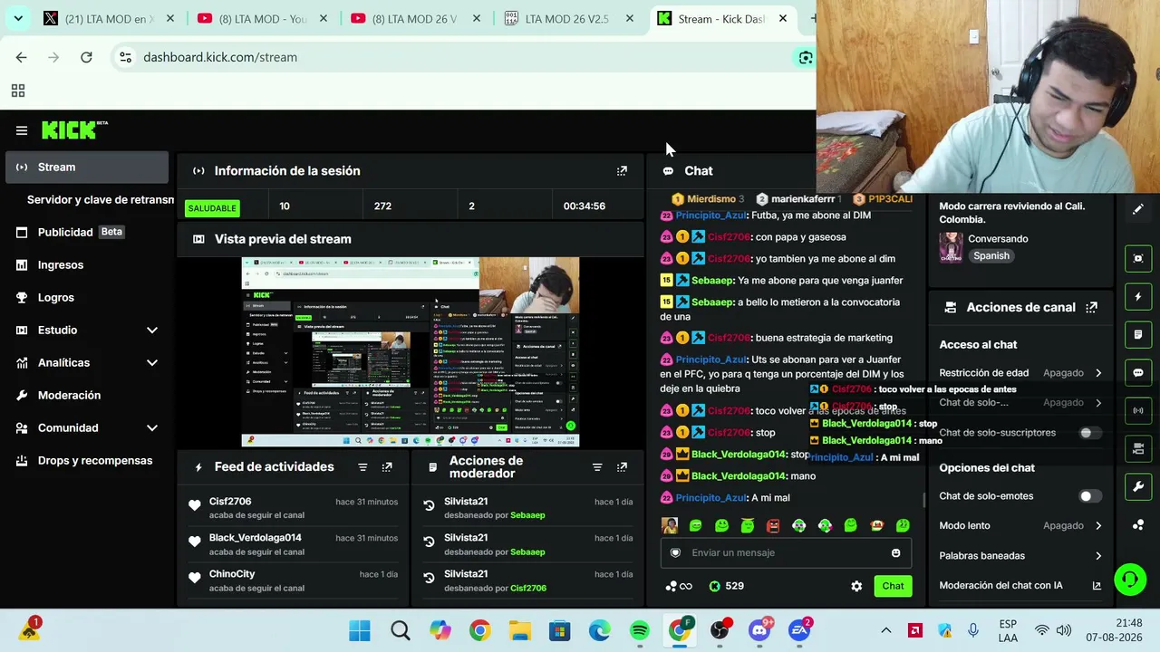
Task: Click Black_Verdolaga014 in activity feed
Action: [x=256, y=537]
